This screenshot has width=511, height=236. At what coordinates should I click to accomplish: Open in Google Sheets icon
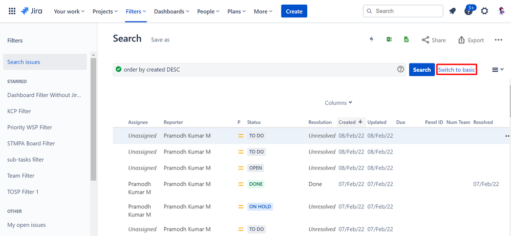click(406, 40)
